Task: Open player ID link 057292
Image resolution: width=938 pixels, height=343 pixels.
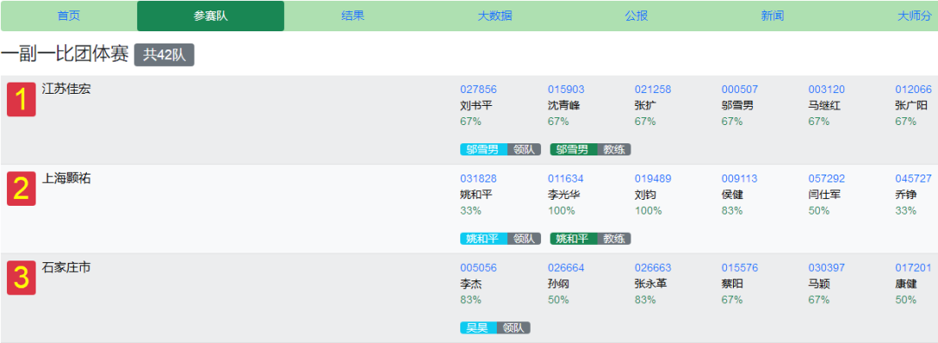Action: point(827,179)
